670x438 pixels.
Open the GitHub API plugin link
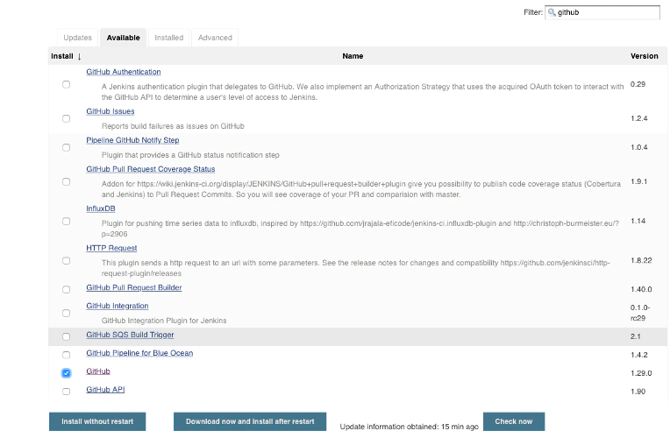click(105, 389)
